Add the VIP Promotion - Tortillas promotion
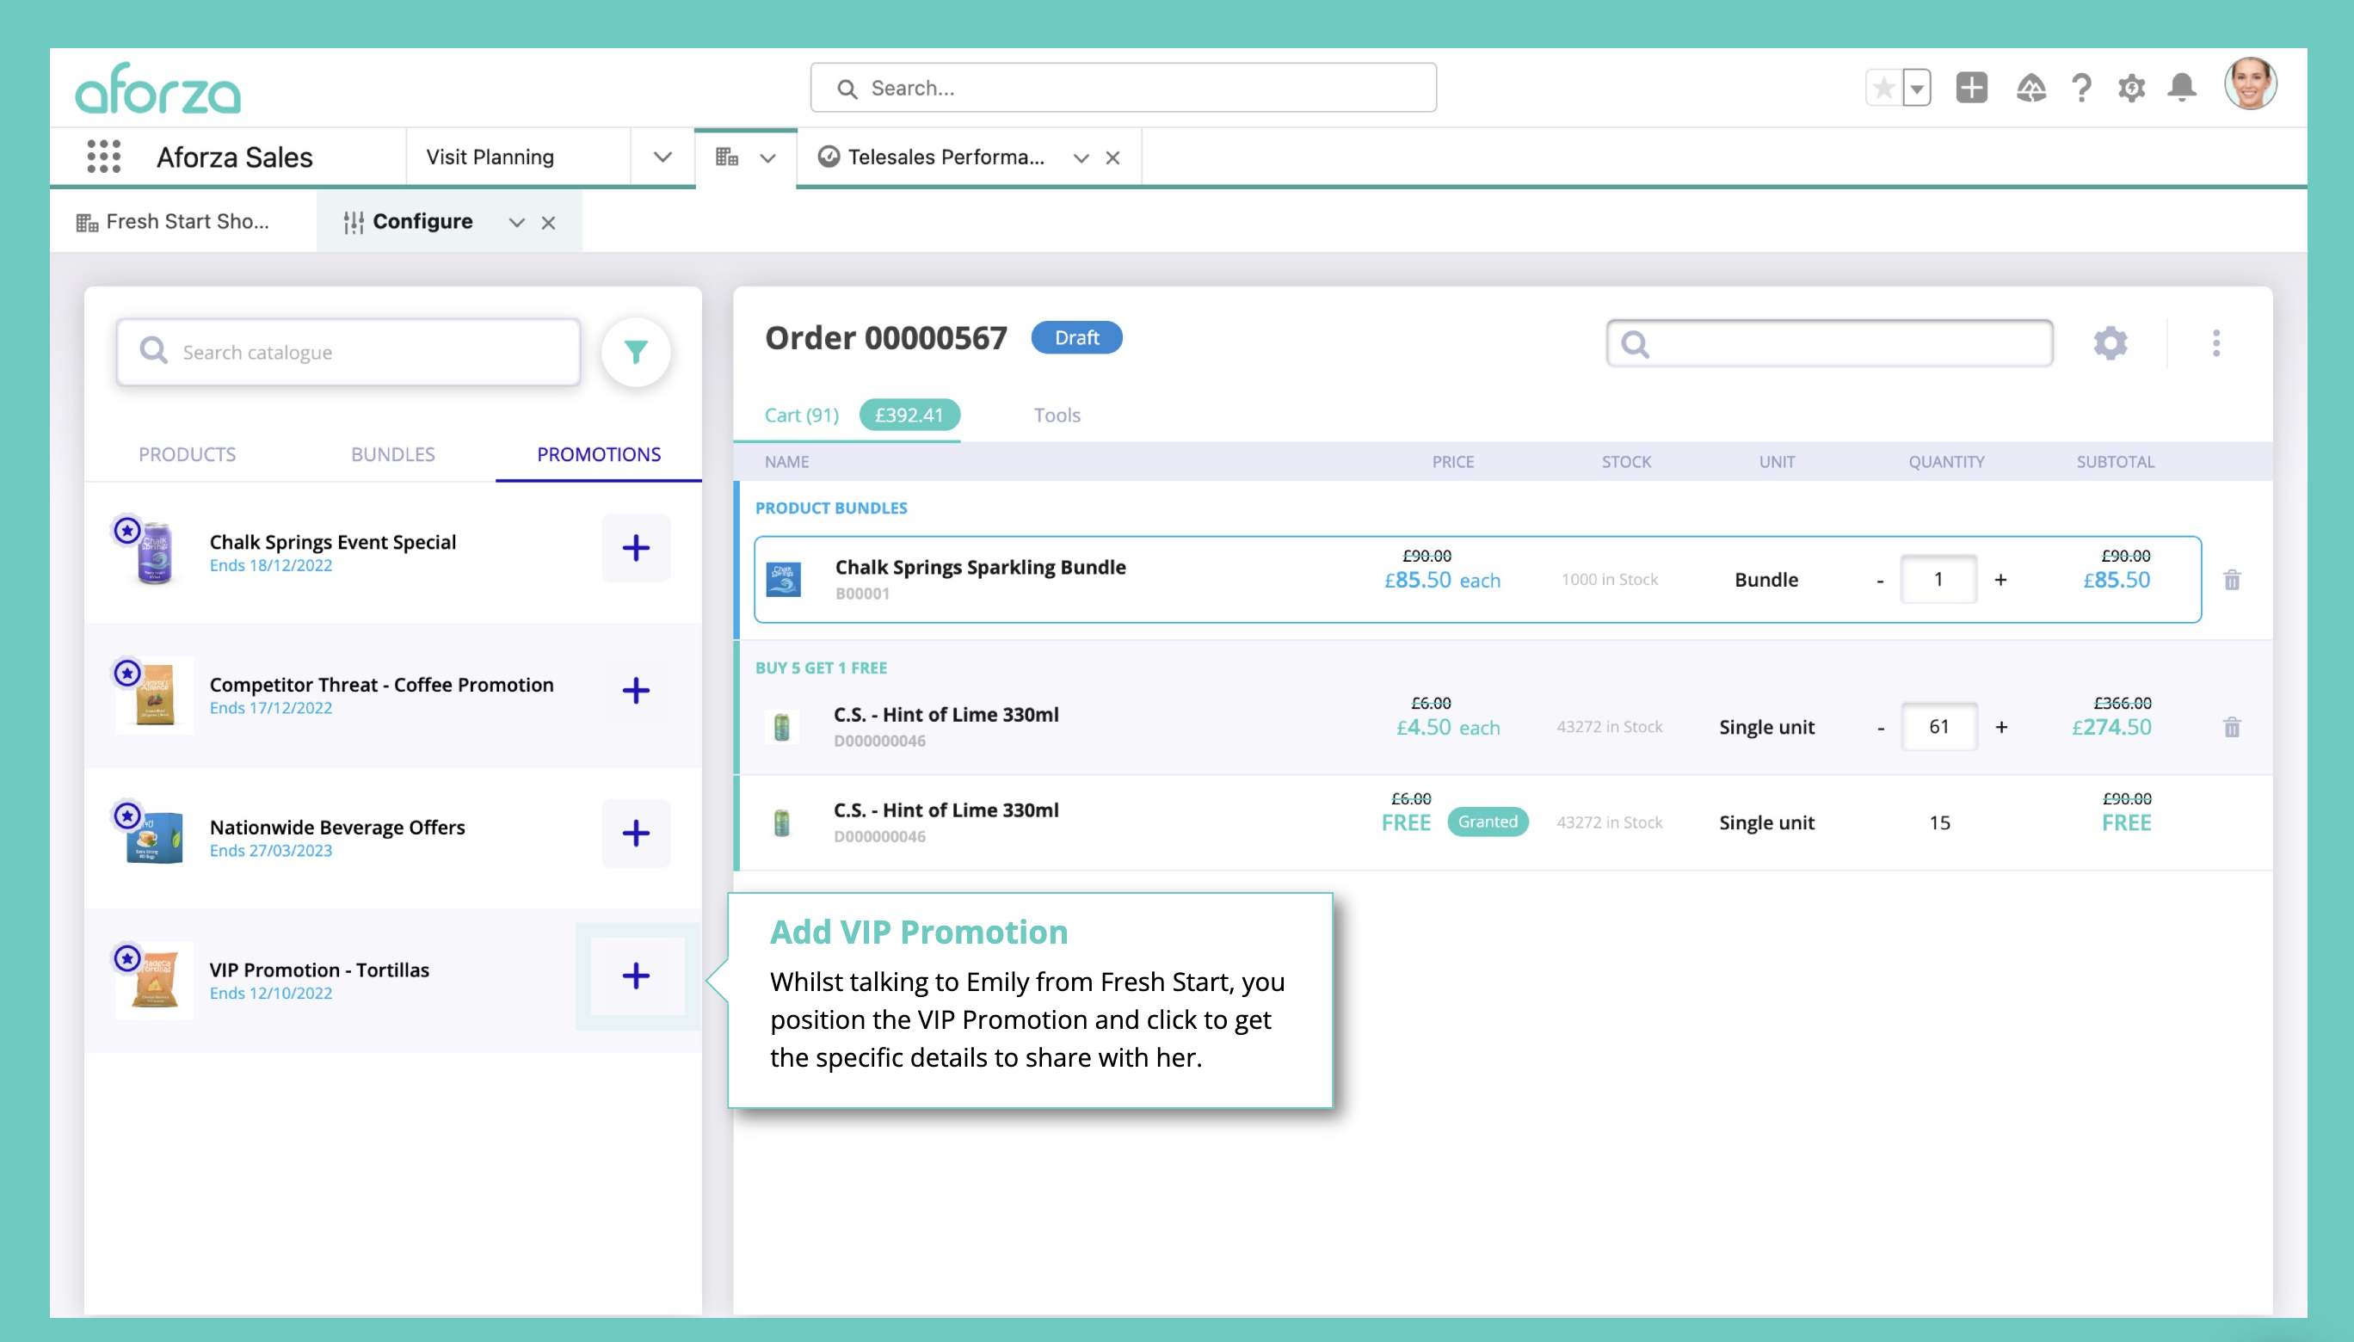2354x1342 pixels. point(635,976)
